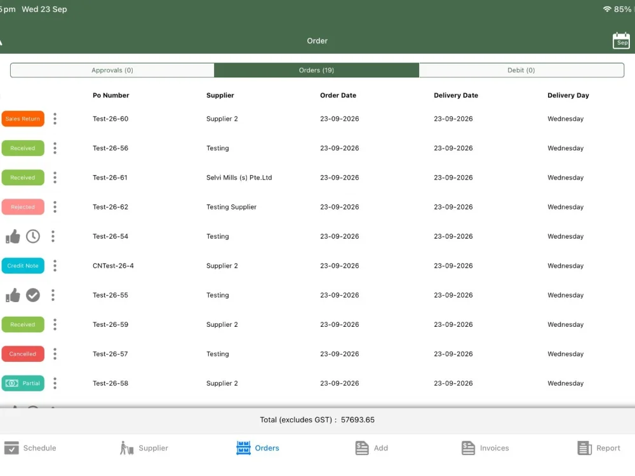
Task: Switch to Debit (0) tab
Action: point(521,70)
